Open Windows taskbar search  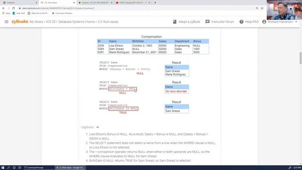(x=8, y=168)
